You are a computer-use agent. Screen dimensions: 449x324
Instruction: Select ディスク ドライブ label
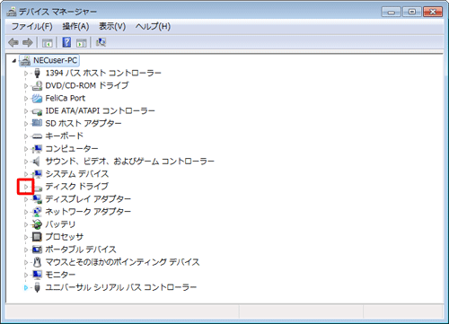point(77,187)
